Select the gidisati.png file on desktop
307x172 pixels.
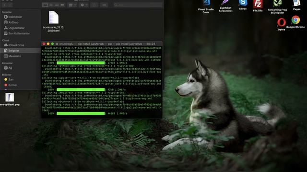pyautogui.click(x=10, y=99)
